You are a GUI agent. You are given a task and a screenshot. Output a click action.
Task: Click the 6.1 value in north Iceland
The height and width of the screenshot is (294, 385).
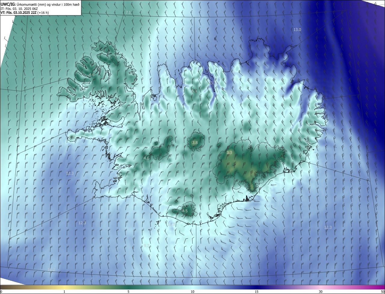click(x=194, y=91)
